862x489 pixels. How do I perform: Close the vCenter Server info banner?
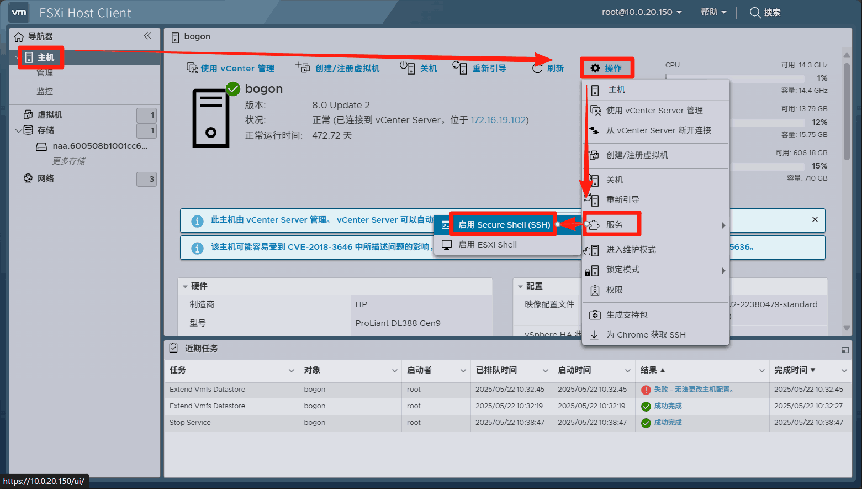coord(815,219)
